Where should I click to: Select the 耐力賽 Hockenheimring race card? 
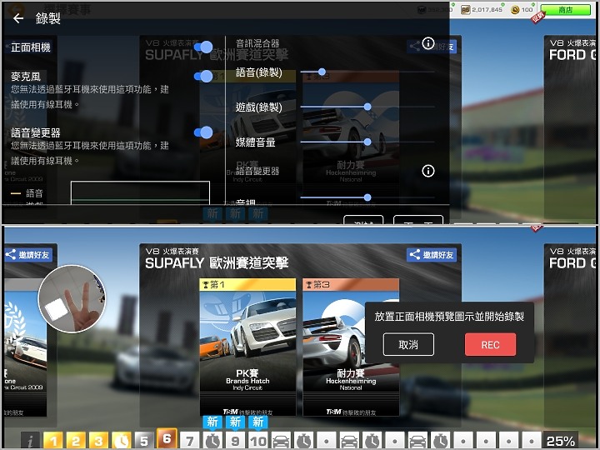(351, 347)
